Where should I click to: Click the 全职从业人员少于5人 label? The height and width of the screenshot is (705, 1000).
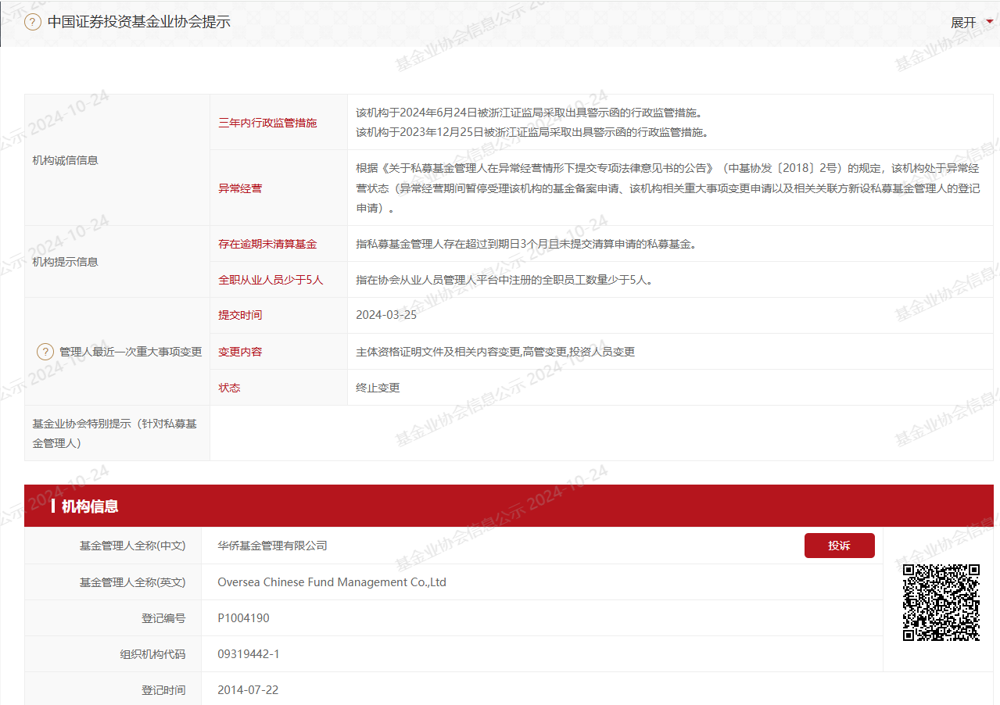[271, 280]
